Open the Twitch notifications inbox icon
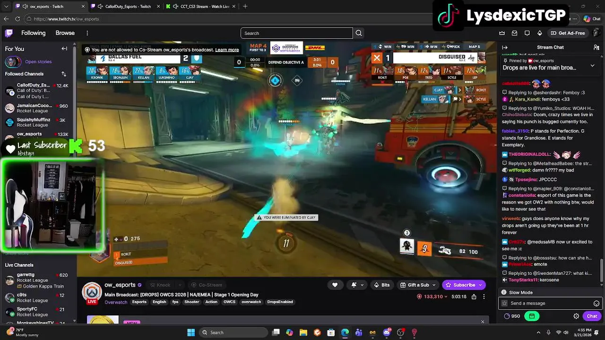Viewport: 605px width, 340px height. tap(514, 33)
